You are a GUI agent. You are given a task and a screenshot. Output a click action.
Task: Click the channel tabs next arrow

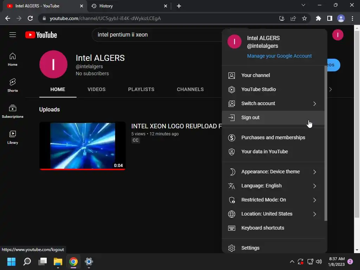[330, 89]
